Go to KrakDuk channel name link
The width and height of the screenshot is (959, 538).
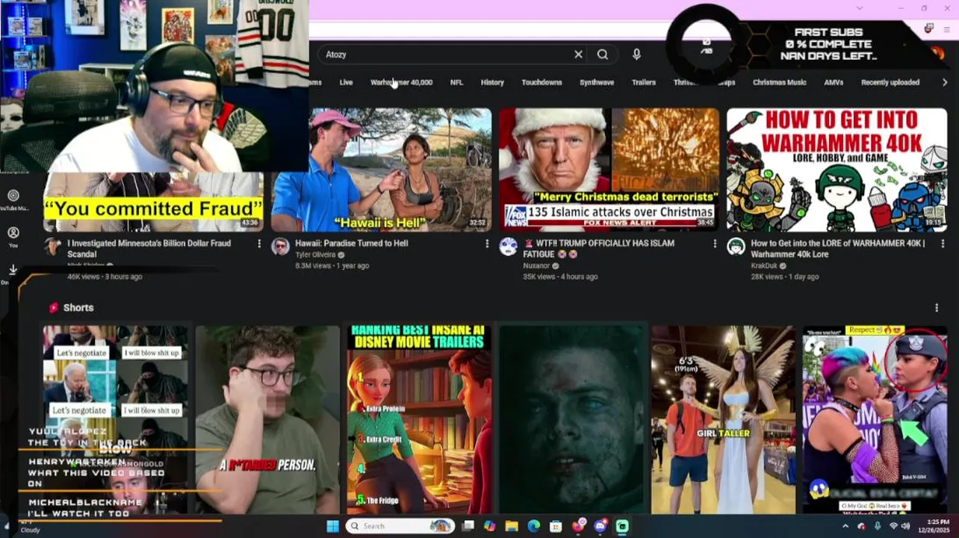(x=763, y=266)
